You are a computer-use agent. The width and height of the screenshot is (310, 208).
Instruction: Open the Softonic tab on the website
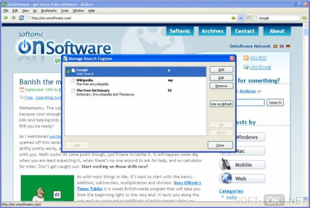click(x=180, y=31)
